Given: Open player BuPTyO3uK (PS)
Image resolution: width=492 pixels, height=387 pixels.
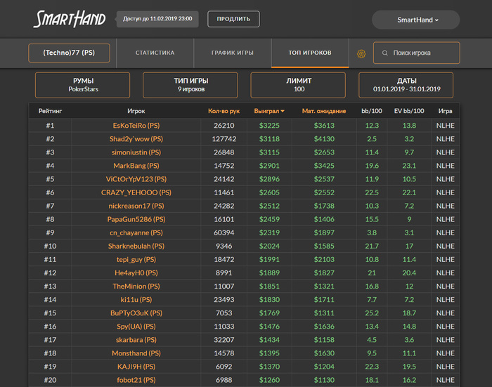Looking at the screenshot, I should pyautogui.click(x=136, y=313).
